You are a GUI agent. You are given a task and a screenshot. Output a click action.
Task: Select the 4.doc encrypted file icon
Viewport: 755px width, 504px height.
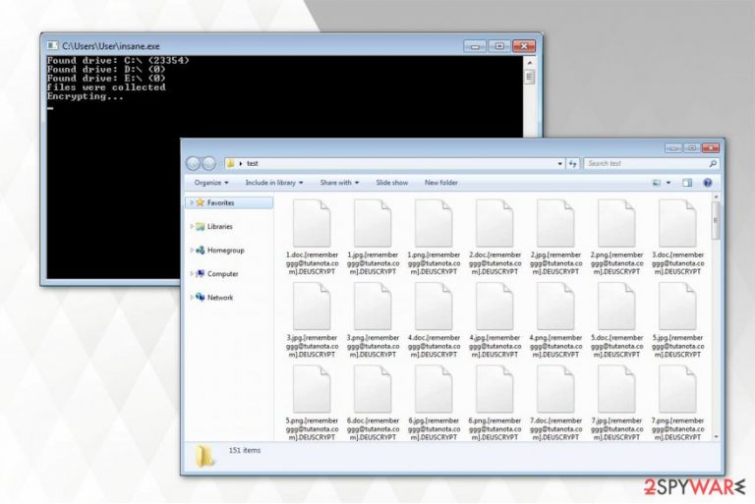coord(434,307)
